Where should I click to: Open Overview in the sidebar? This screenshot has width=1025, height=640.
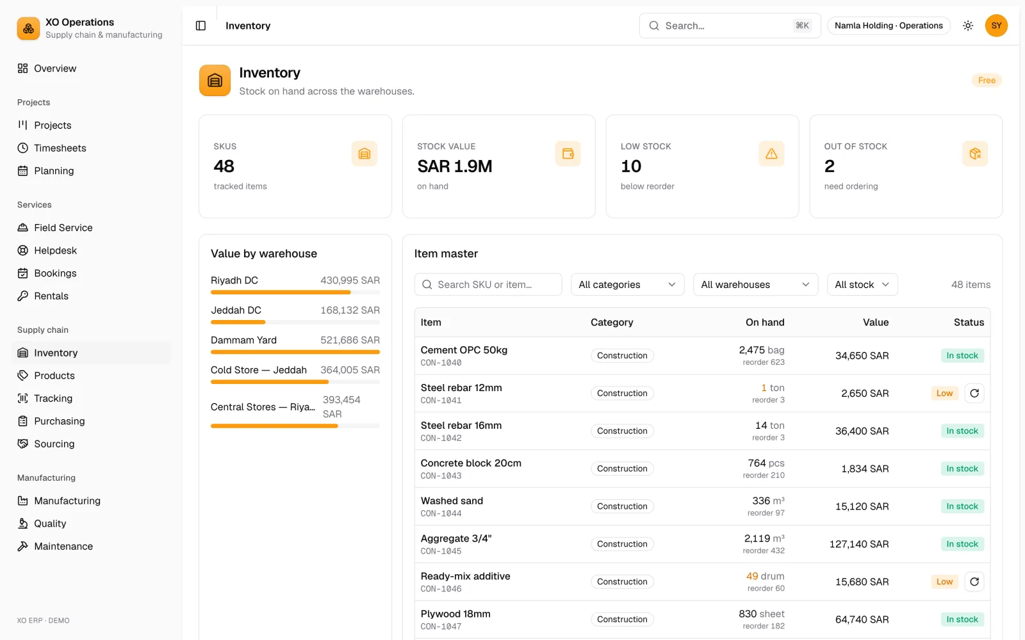[x=91, y=68]
